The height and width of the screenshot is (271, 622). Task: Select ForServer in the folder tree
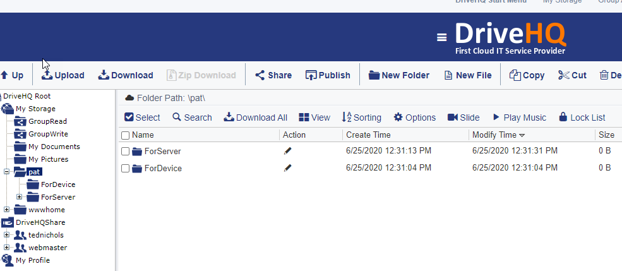[58, 197]
